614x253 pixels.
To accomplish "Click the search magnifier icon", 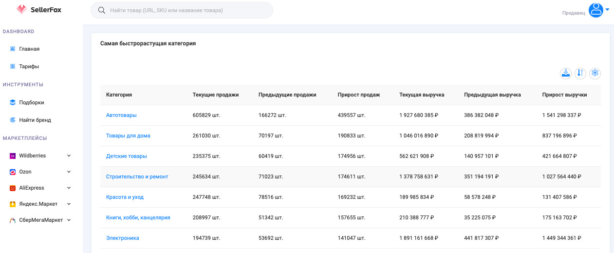I will click(x=102, y=10).
